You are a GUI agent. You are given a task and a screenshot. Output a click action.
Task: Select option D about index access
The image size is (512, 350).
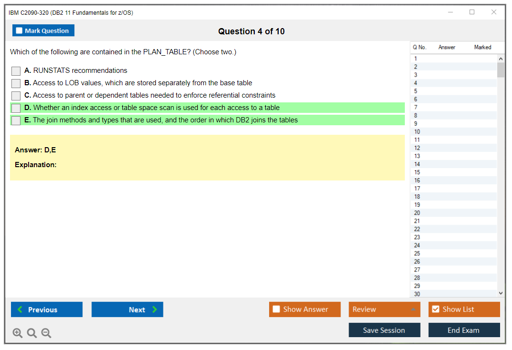[x=16, y=108]
